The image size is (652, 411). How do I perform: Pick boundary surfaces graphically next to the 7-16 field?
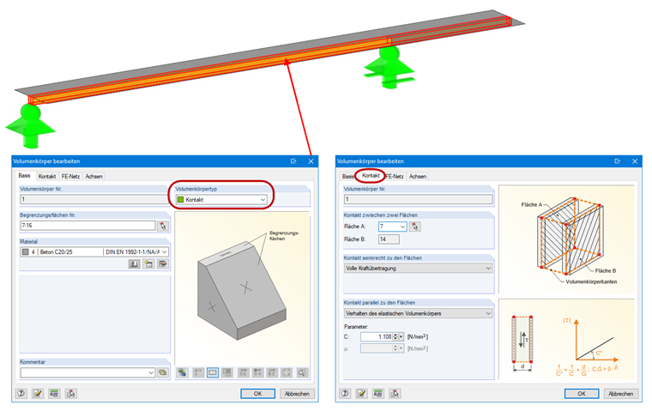tap(163, 226)
